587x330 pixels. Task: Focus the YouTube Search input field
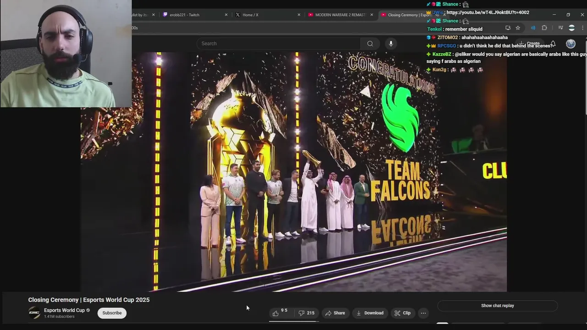(x=279, y=44)
